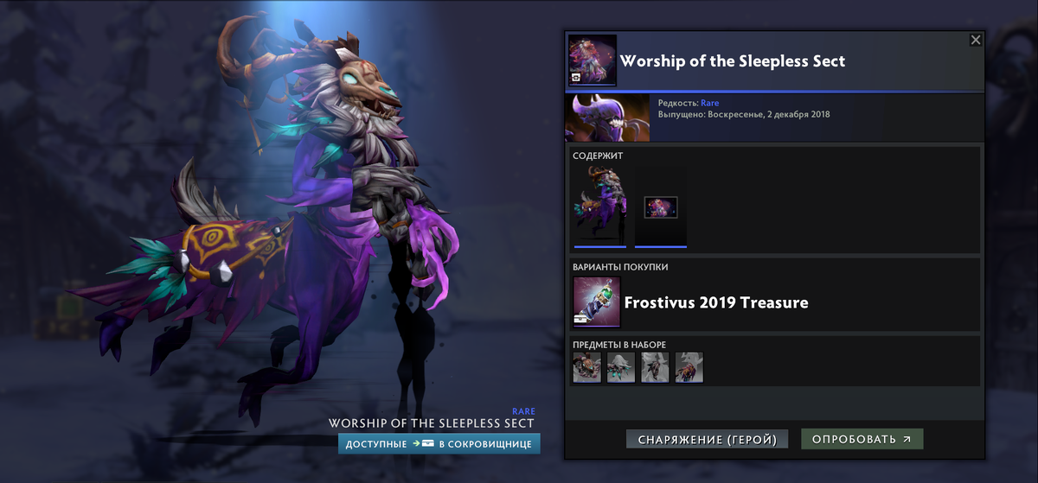Click the arrow icon on the Опробовать button
This screenshot has width=1038, height=483.
pos(907,439)
